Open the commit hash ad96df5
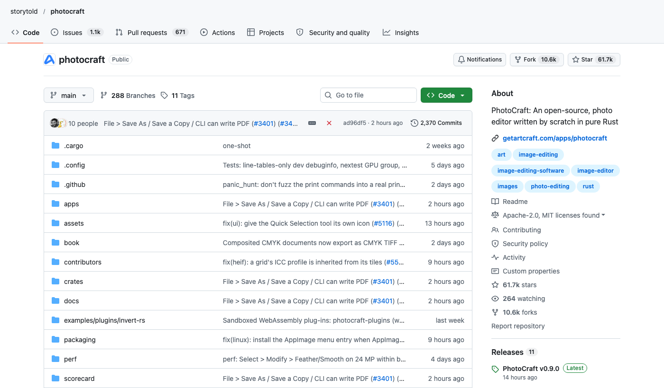Screen dimensions: 664x388 click(355, 123)
